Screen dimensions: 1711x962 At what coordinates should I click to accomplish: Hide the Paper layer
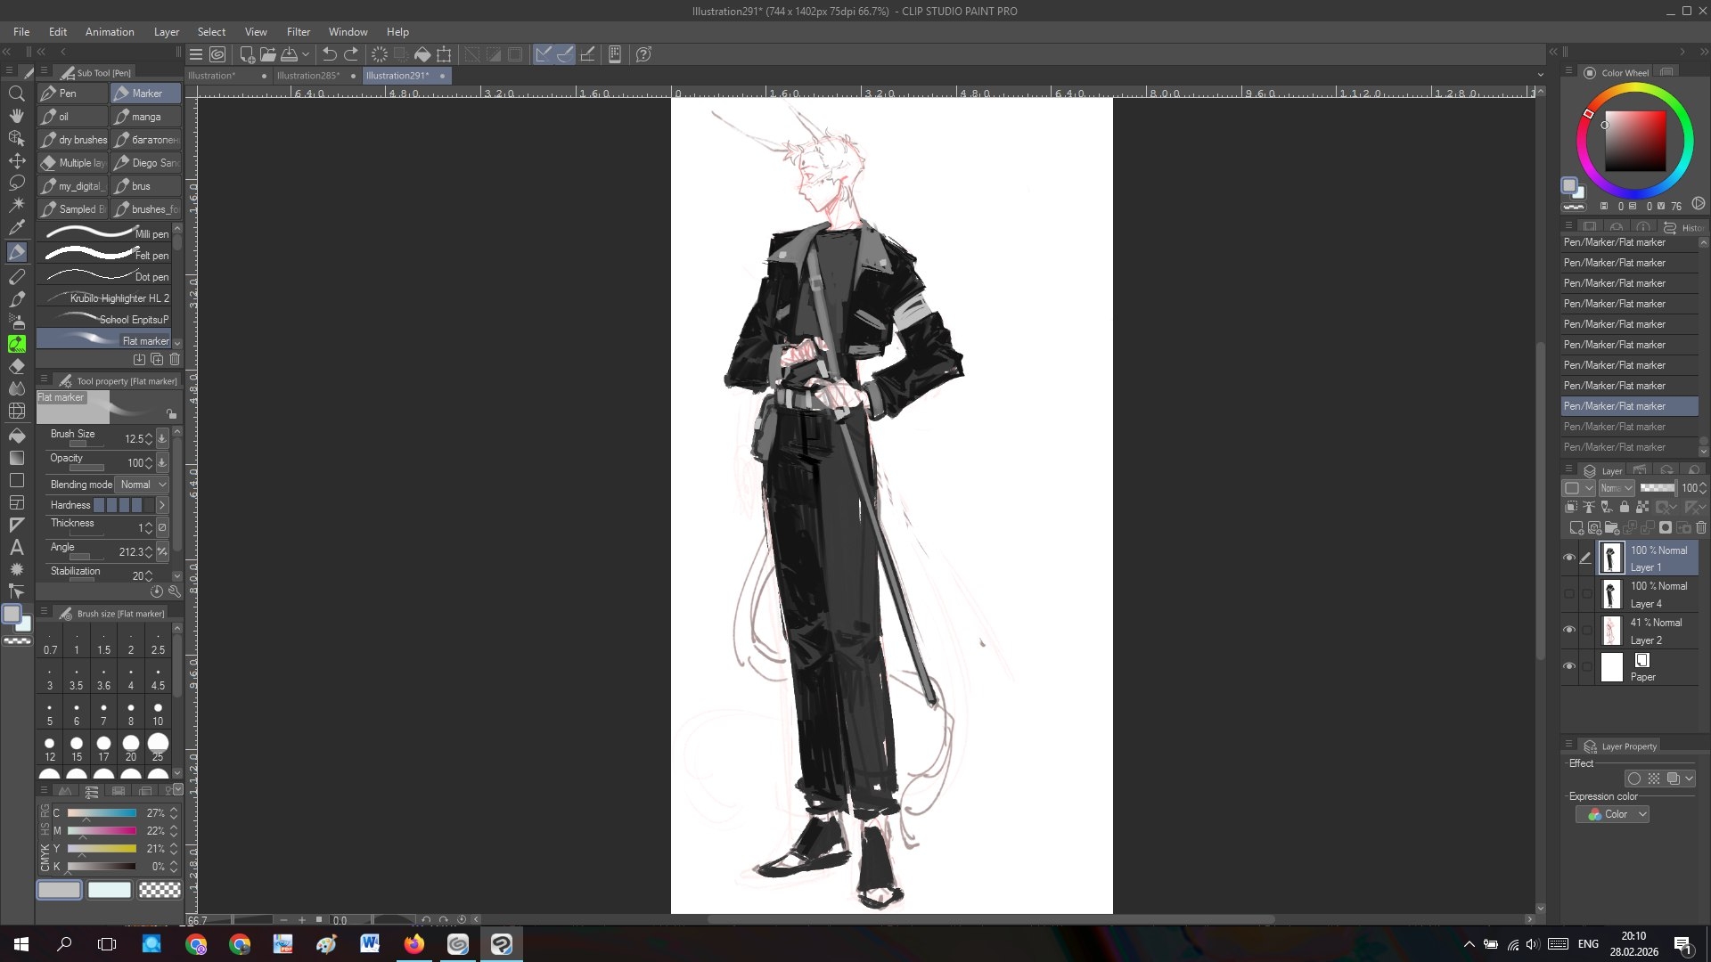1569,666
